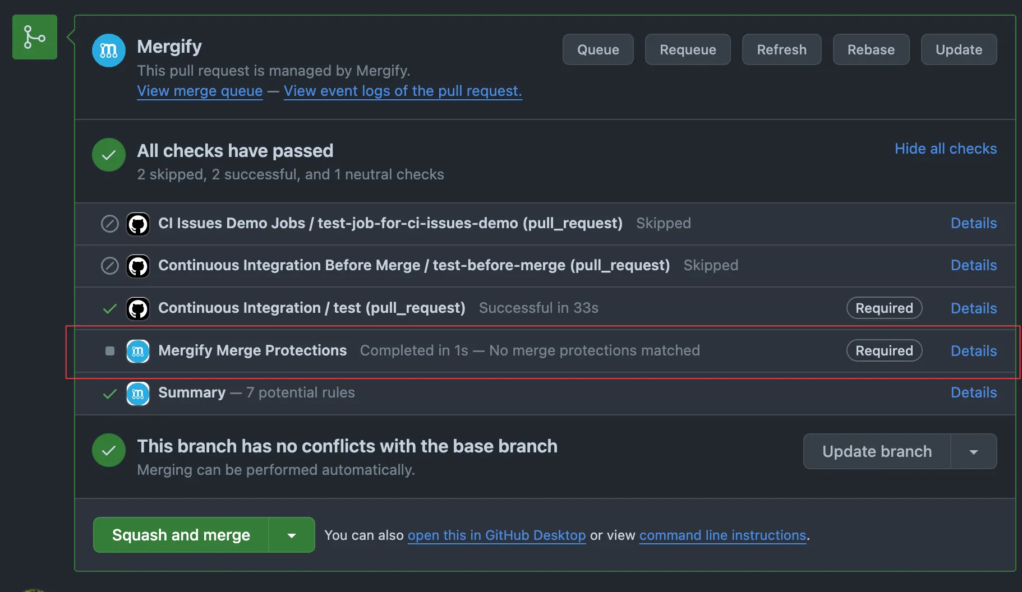Click the green check icon next to All checks have passed
This screenshot has width=1022, height=592.
108,155
